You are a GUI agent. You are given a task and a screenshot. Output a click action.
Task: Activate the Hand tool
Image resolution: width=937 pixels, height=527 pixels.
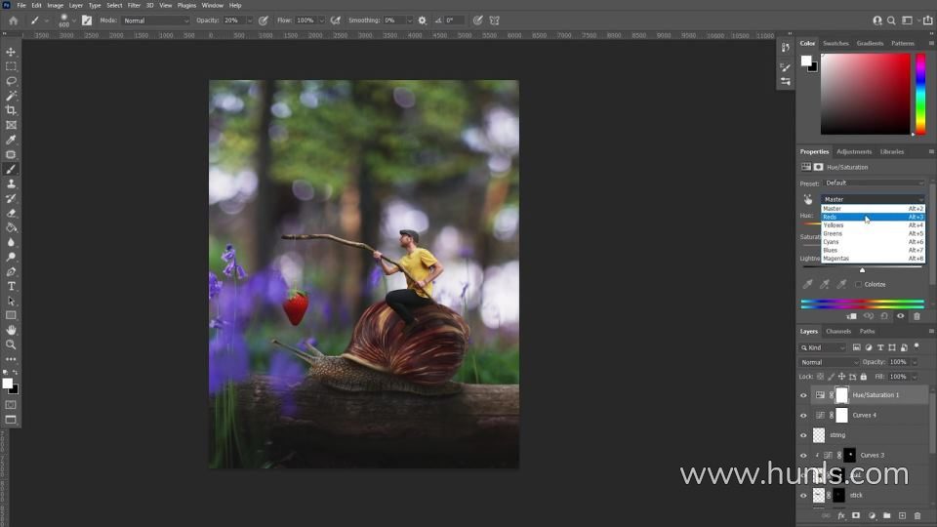11,330
